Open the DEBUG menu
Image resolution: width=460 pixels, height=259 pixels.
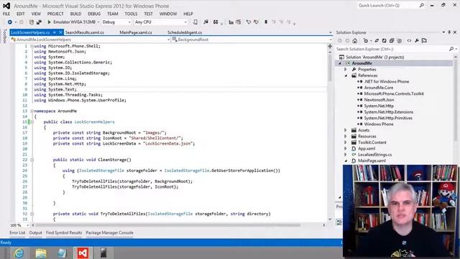[94, 14]
